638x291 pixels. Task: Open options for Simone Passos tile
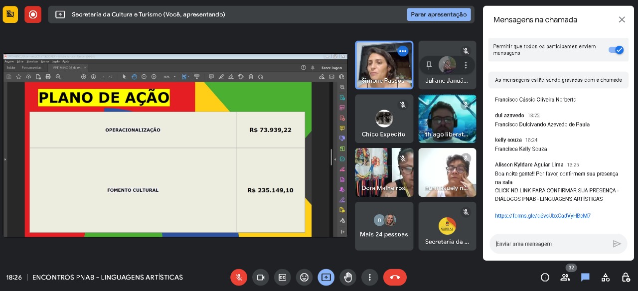tap(403, 51)
